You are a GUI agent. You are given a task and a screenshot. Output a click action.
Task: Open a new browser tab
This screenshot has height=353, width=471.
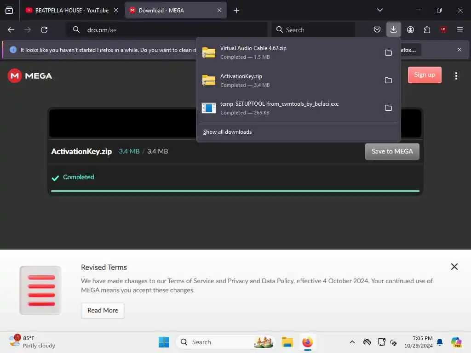(x=237, y=11)
